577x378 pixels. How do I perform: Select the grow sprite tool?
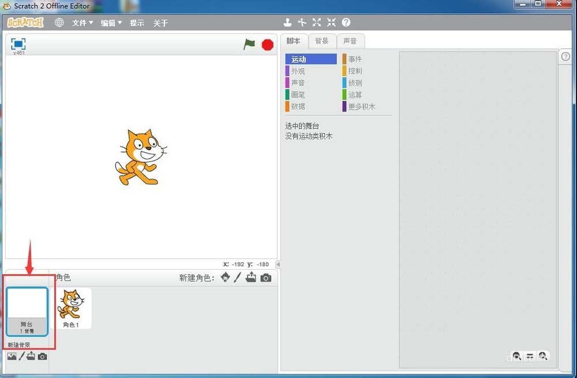click(316, 23)
